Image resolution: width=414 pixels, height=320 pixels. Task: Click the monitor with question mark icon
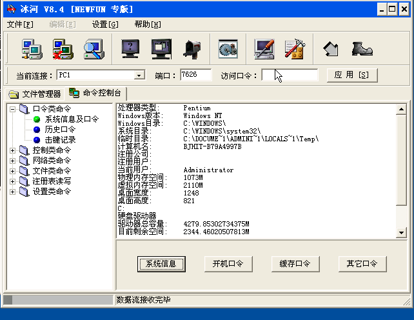130,49
